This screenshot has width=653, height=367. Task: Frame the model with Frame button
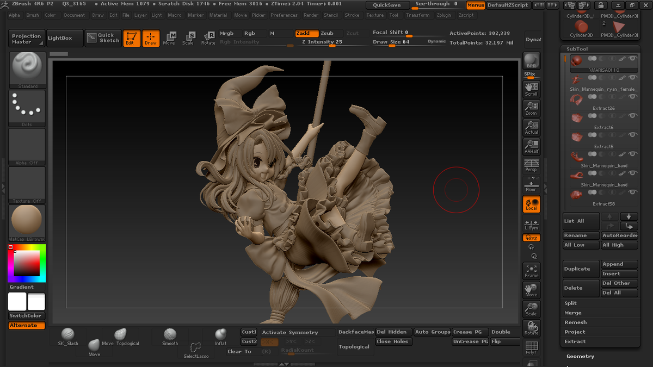(531, 270)
